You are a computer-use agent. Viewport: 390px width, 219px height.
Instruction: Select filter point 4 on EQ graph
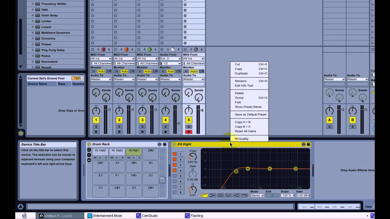(296, 169)
